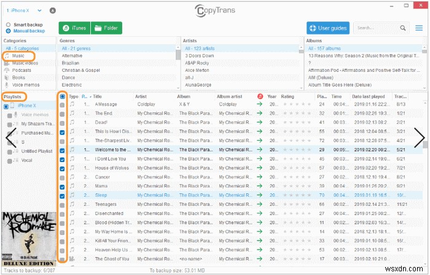Uncheck the Sleep track checkbox
The width and height of the screenshot is (430, 275).
[x=62, y=196]
